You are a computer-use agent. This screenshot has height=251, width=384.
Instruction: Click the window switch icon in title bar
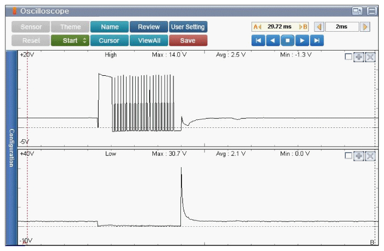(x=357, y=11)
